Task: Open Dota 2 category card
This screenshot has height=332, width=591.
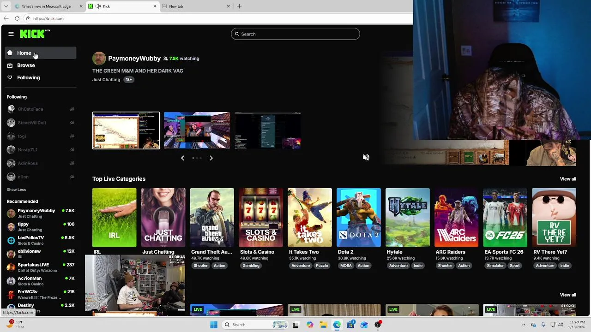Action: [359, 218]
